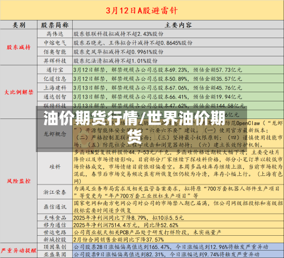Click text about 商业航天相关PCB产品

click(147, 232)
